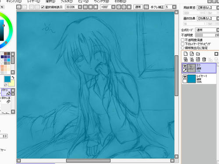This screenshot has width=219, height=164.
Task: Swap foreground and background colors
Action: tap(13, 77)
